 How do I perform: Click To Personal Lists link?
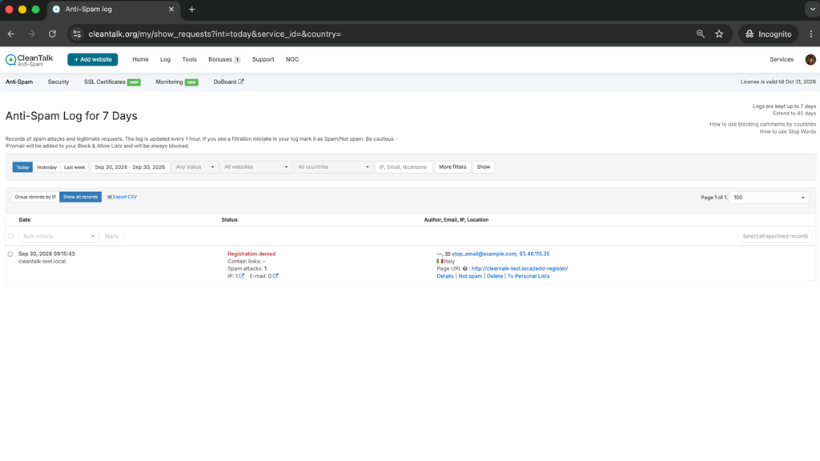click(529, 276)
